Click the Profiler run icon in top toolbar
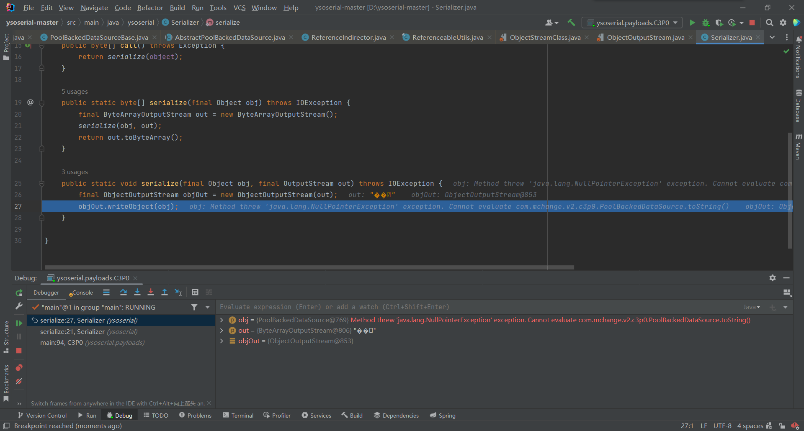804x431 pixels. (732, 23)
